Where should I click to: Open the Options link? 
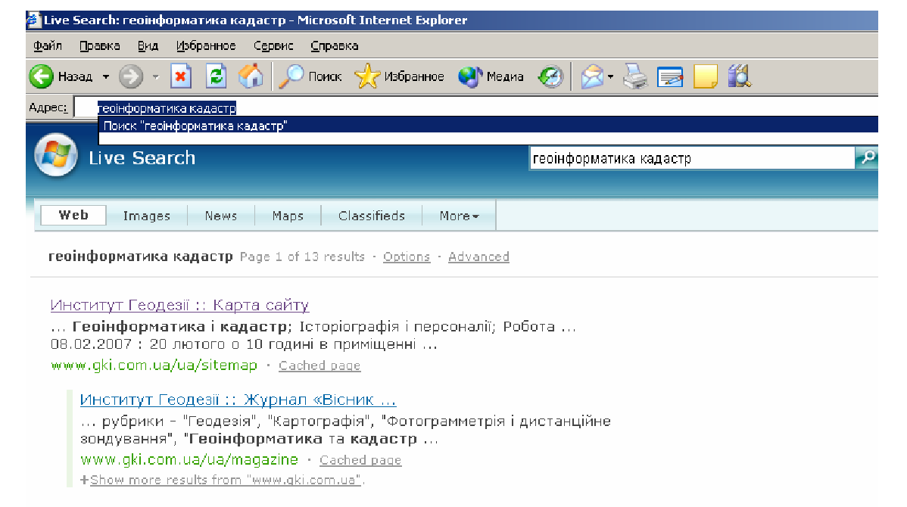[407, 257]
